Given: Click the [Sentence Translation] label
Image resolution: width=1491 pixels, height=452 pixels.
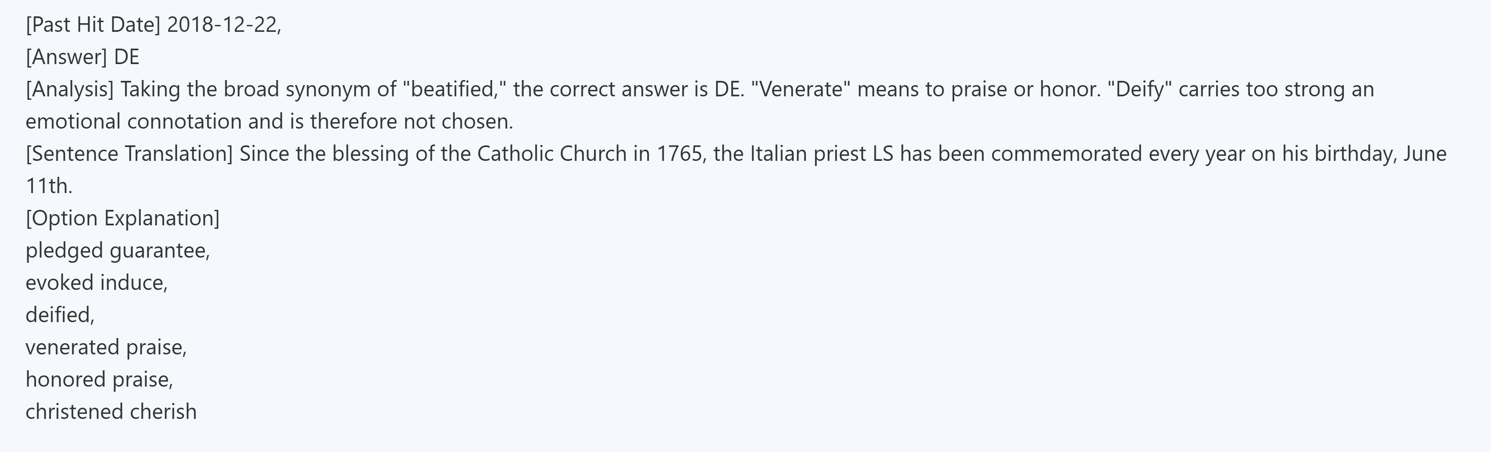Looking at the screenshot, I should click(129, 154).
